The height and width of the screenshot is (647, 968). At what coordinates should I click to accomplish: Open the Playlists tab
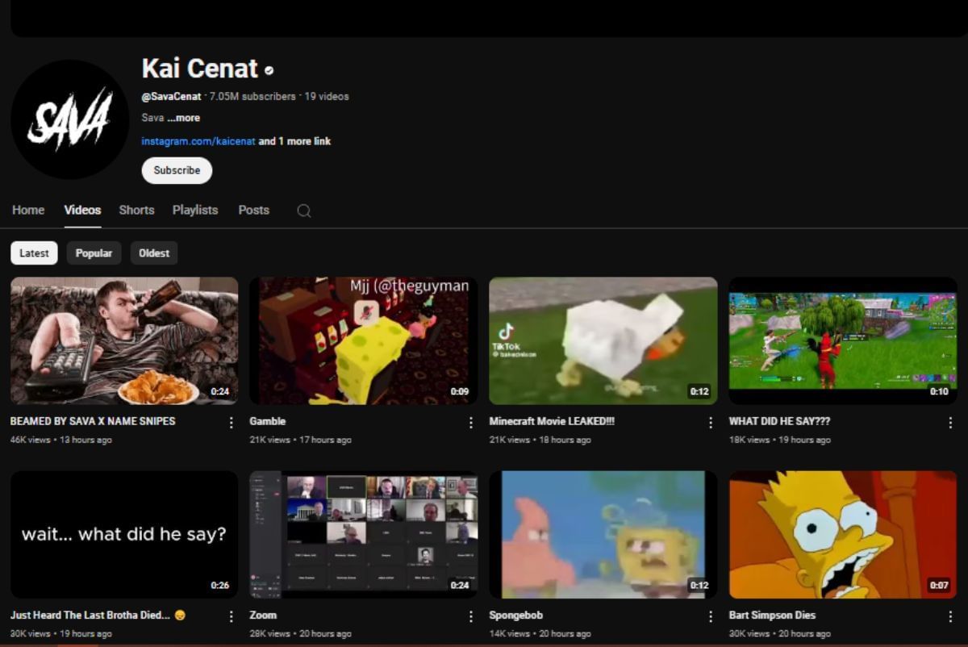pyautogui.click(x=194, y=210)
